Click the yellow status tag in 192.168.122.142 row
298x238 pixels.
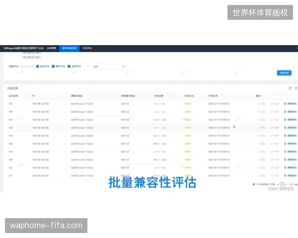(188, 168)
